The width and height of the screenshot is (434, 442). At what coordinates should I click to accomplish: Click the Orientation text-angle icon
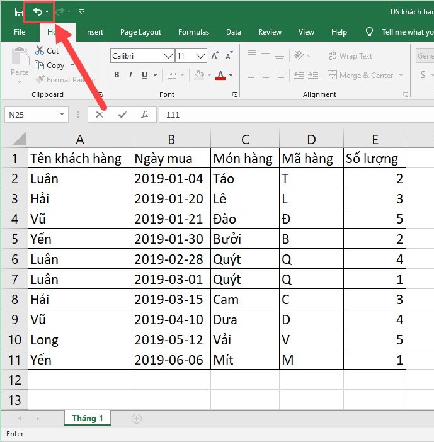pyautogui.click(x=299, y=55)
